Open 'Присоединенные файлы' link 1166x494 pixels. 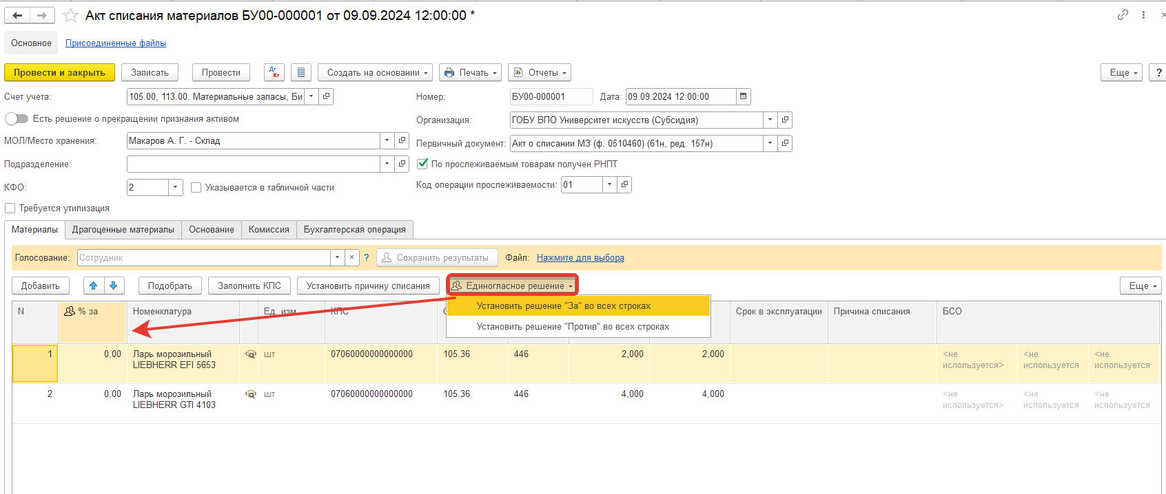(x=115, y=43)
